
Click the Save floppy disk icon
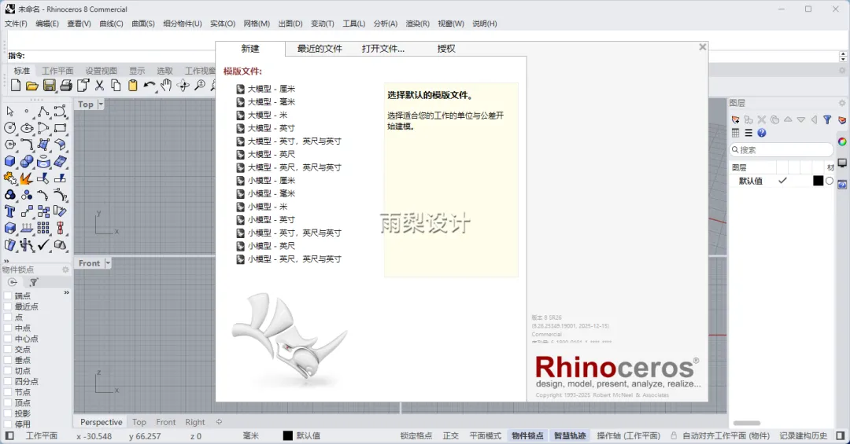tap(49, 85)
